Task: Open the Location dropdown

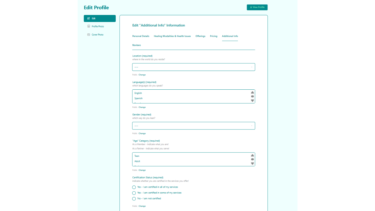Action: 193,67
